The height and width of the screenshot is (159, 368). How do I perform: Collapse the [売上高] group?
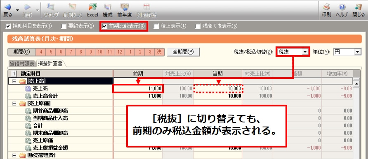tap(14, 81)
